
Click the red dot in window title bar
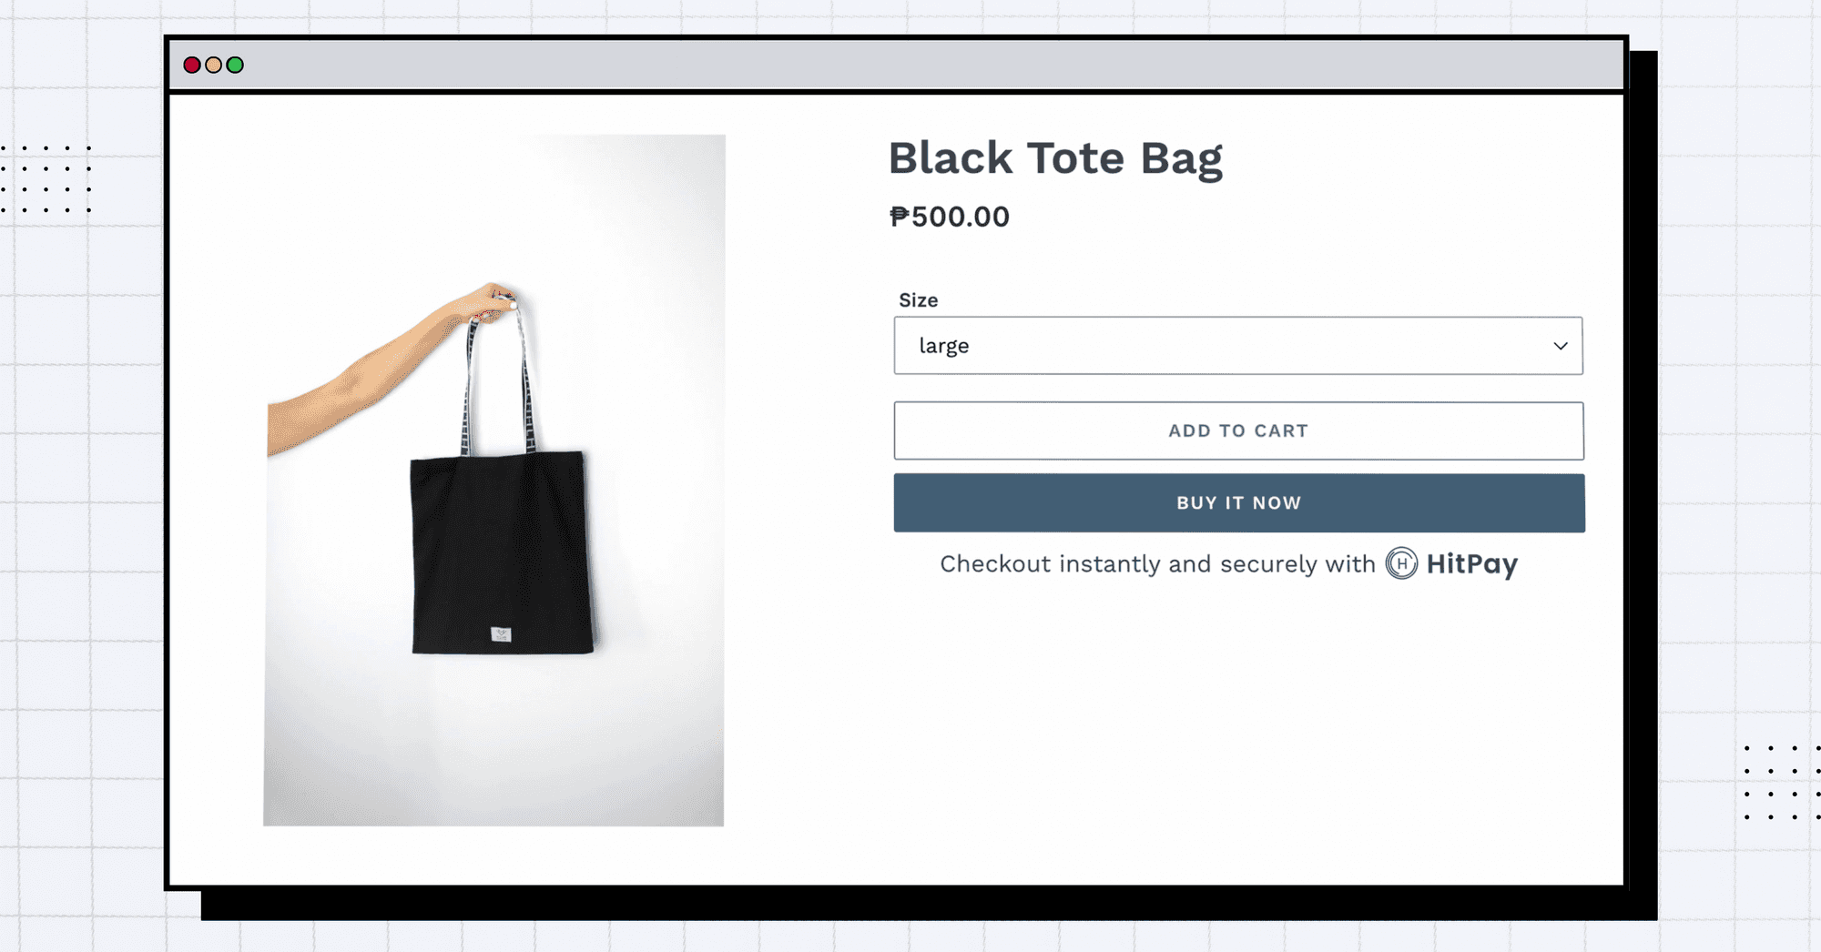pos(192,65)
